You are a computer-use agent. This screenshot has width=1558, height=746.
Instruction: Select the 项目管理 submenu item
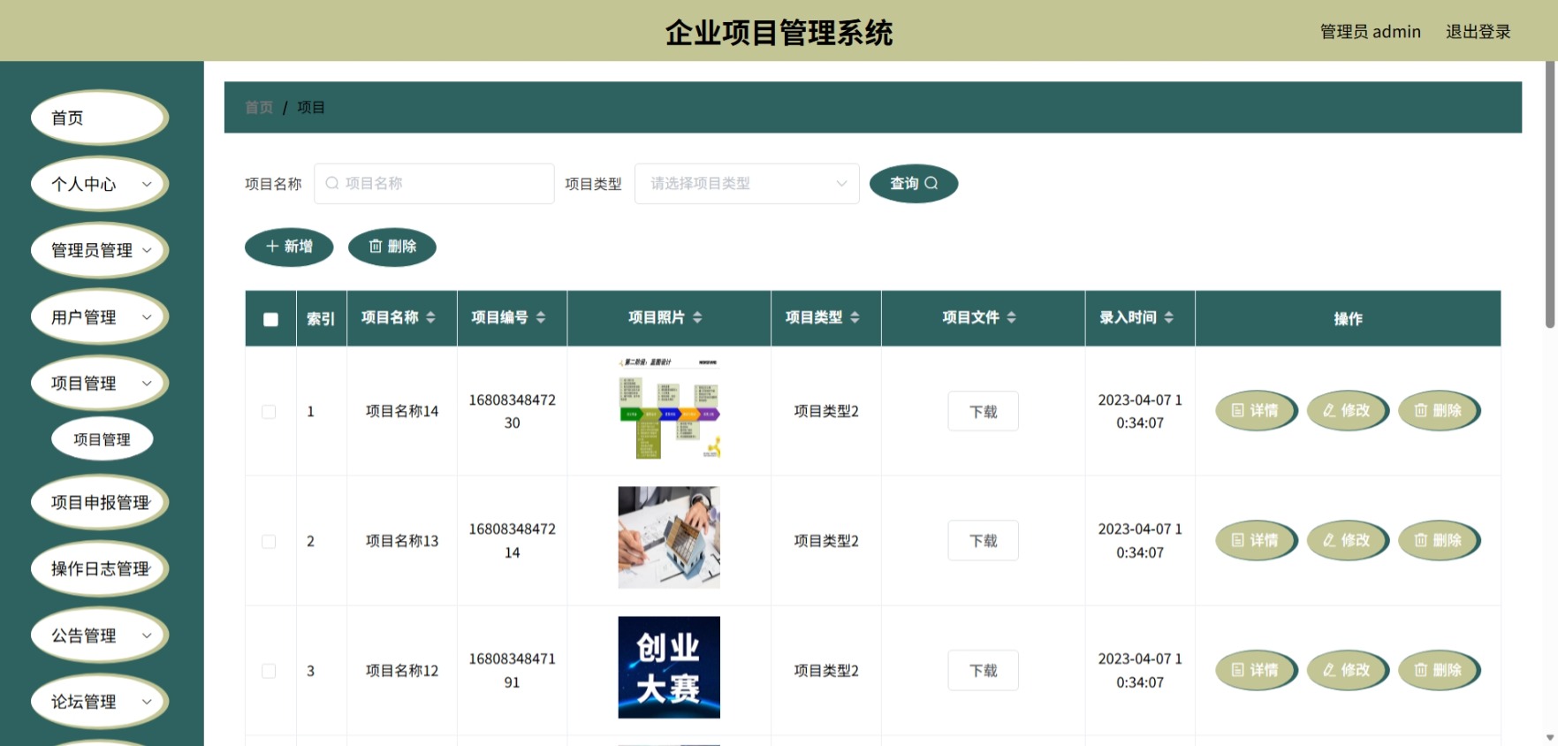pos(102,439)
